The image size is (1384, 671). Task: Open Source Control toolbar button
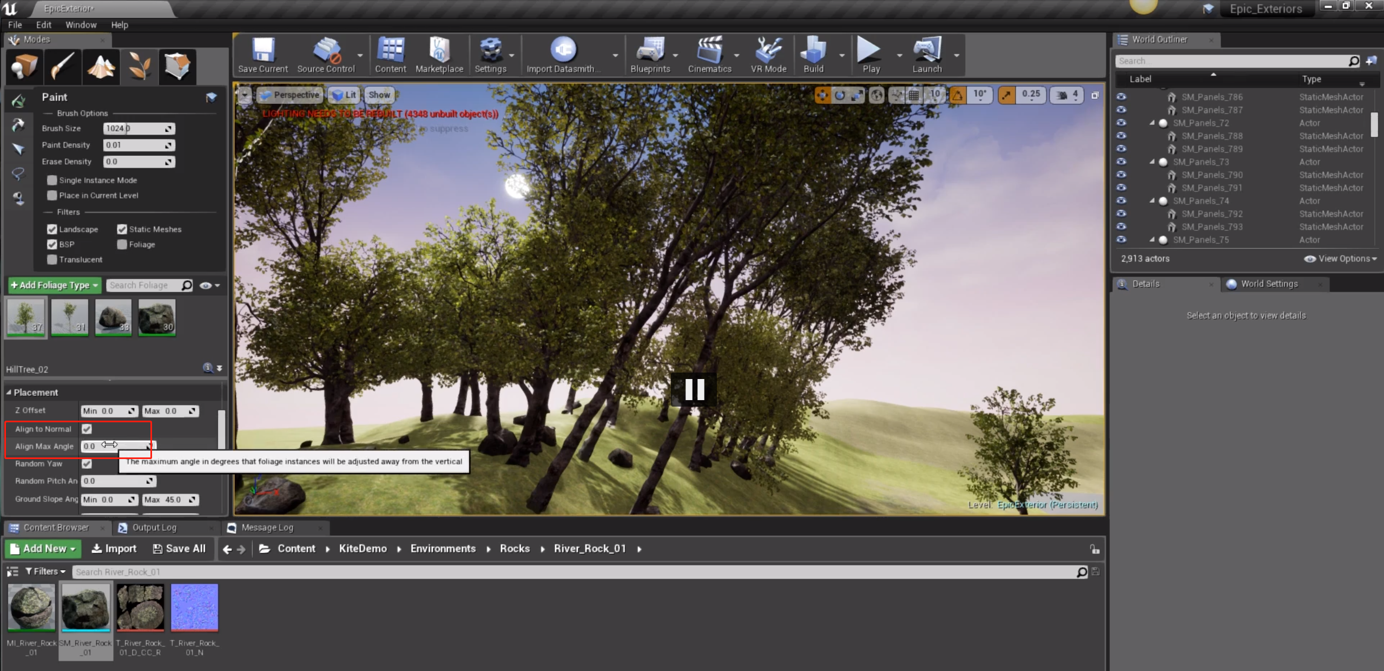tap(326, 55)
